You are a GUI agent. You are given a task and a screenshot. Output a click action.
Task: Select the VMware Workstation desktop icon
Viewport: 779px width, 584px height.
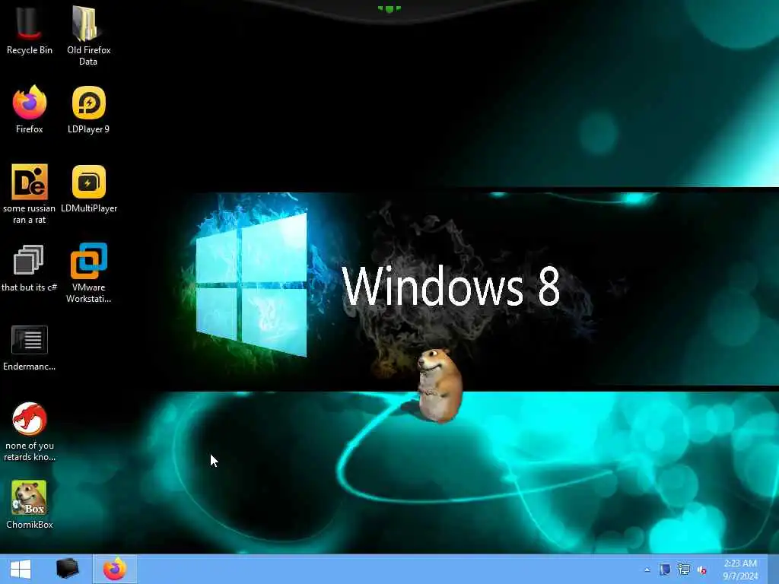pos(88,273)
